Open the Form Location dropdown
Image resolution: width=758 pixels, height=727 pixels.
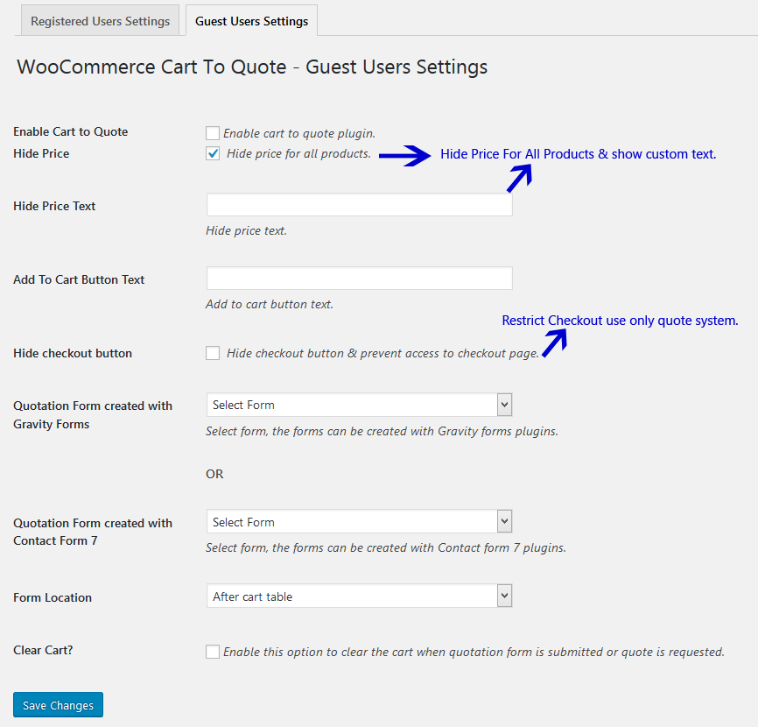coord(352,596)
